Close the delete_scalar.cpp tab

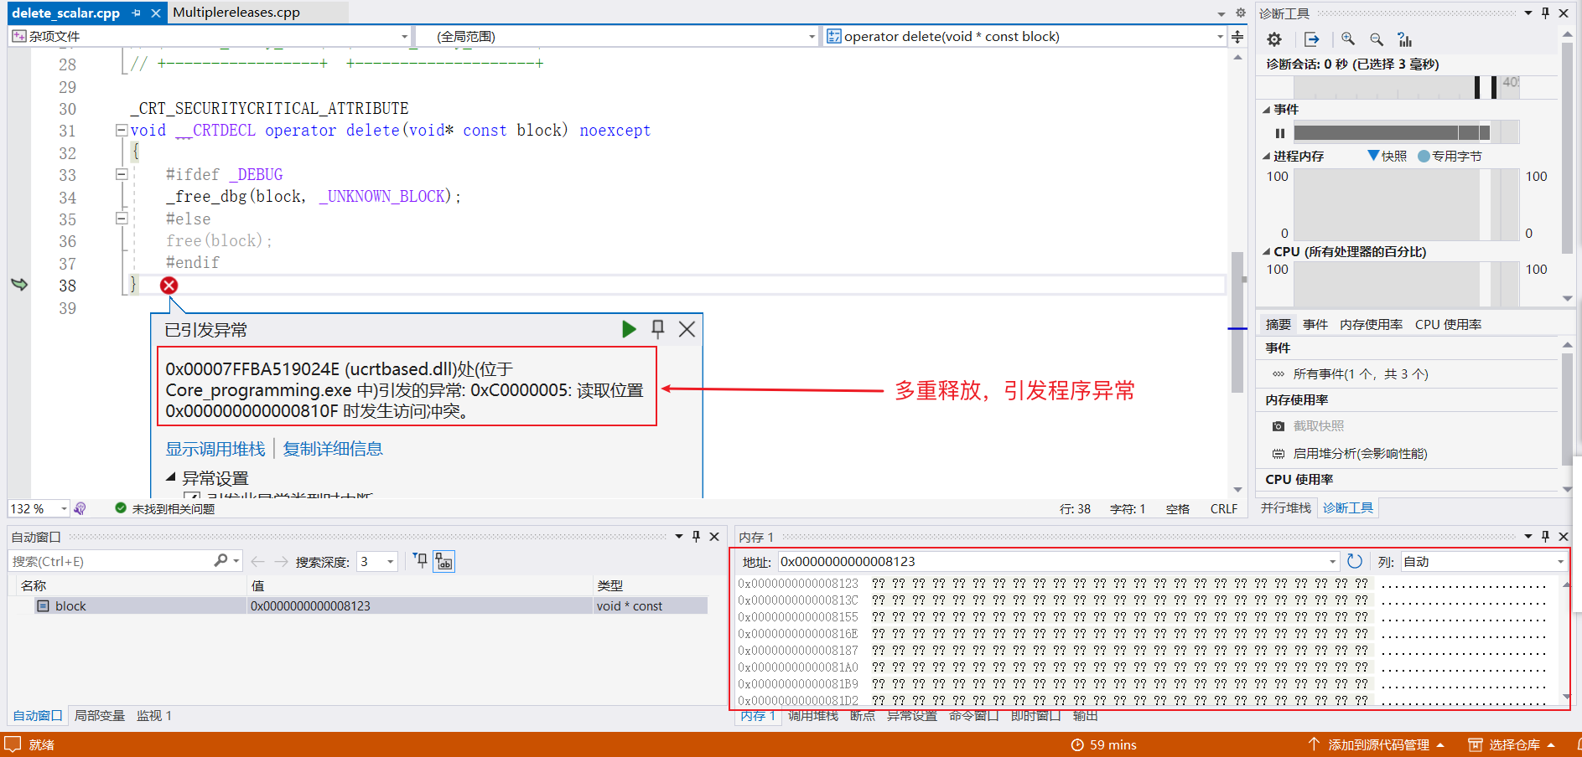tap(156, 13)
